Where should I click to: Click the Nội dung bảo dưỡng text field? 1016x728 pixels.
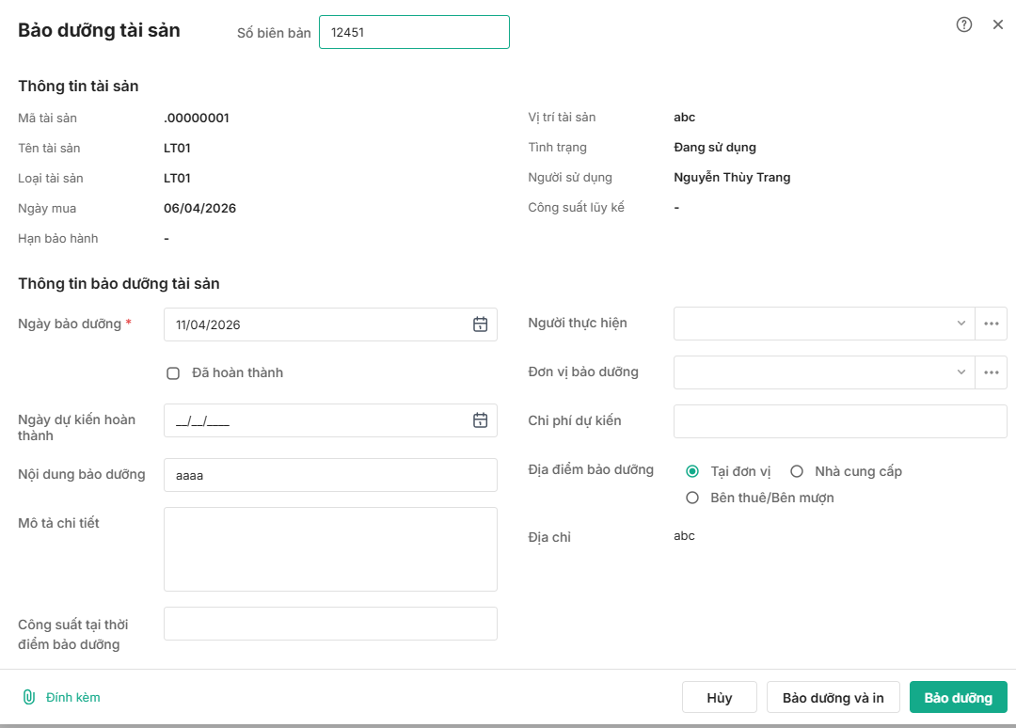coord(330,475)
